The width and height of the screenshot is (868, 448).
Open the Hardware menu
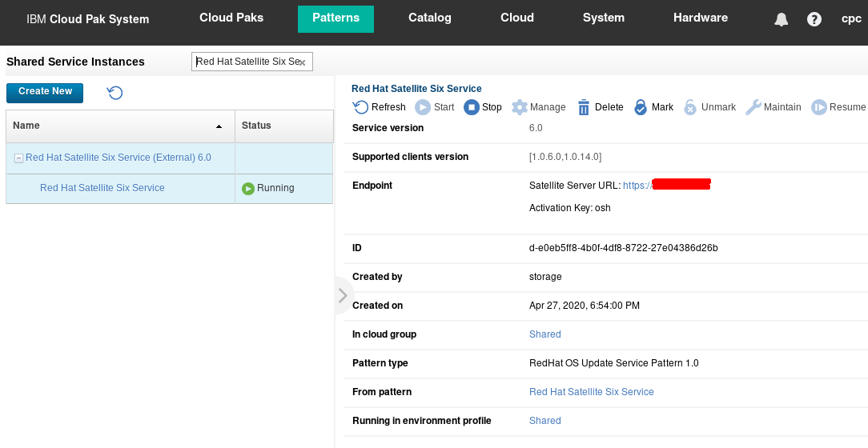(701, 18)
